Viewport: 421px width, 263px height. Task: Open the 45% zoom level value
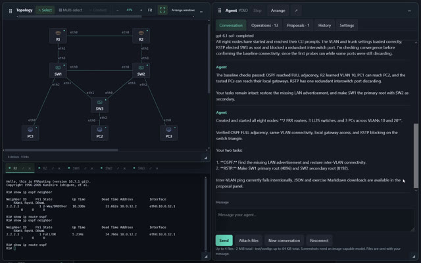[x=130, y=11]
